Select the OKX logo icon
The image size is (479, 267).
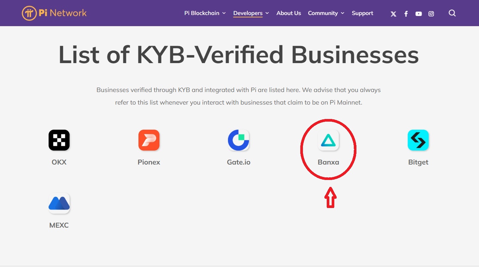point(59,140)
